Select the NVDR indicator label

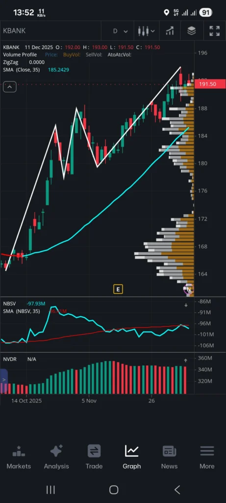[x=10, y=359]
